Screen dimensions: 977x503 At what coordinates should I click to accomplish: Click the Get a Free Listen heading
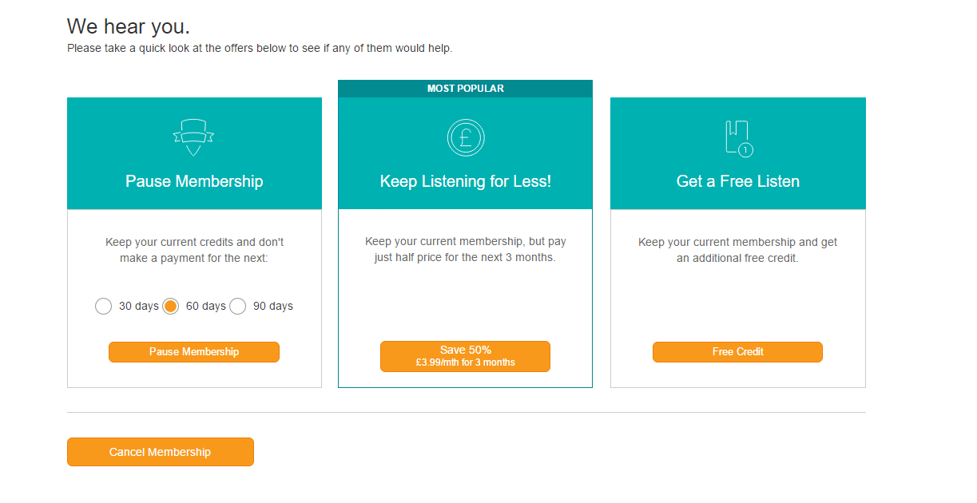pos(738,181)
